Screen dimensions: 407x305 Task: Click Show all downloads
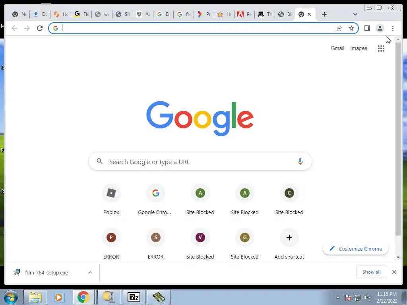point(372,272)
